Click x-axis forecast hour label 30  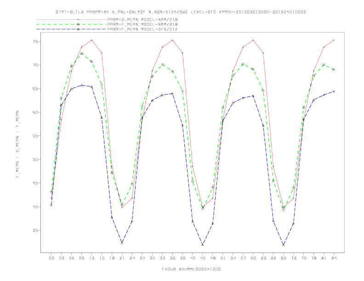pos(152,258)
